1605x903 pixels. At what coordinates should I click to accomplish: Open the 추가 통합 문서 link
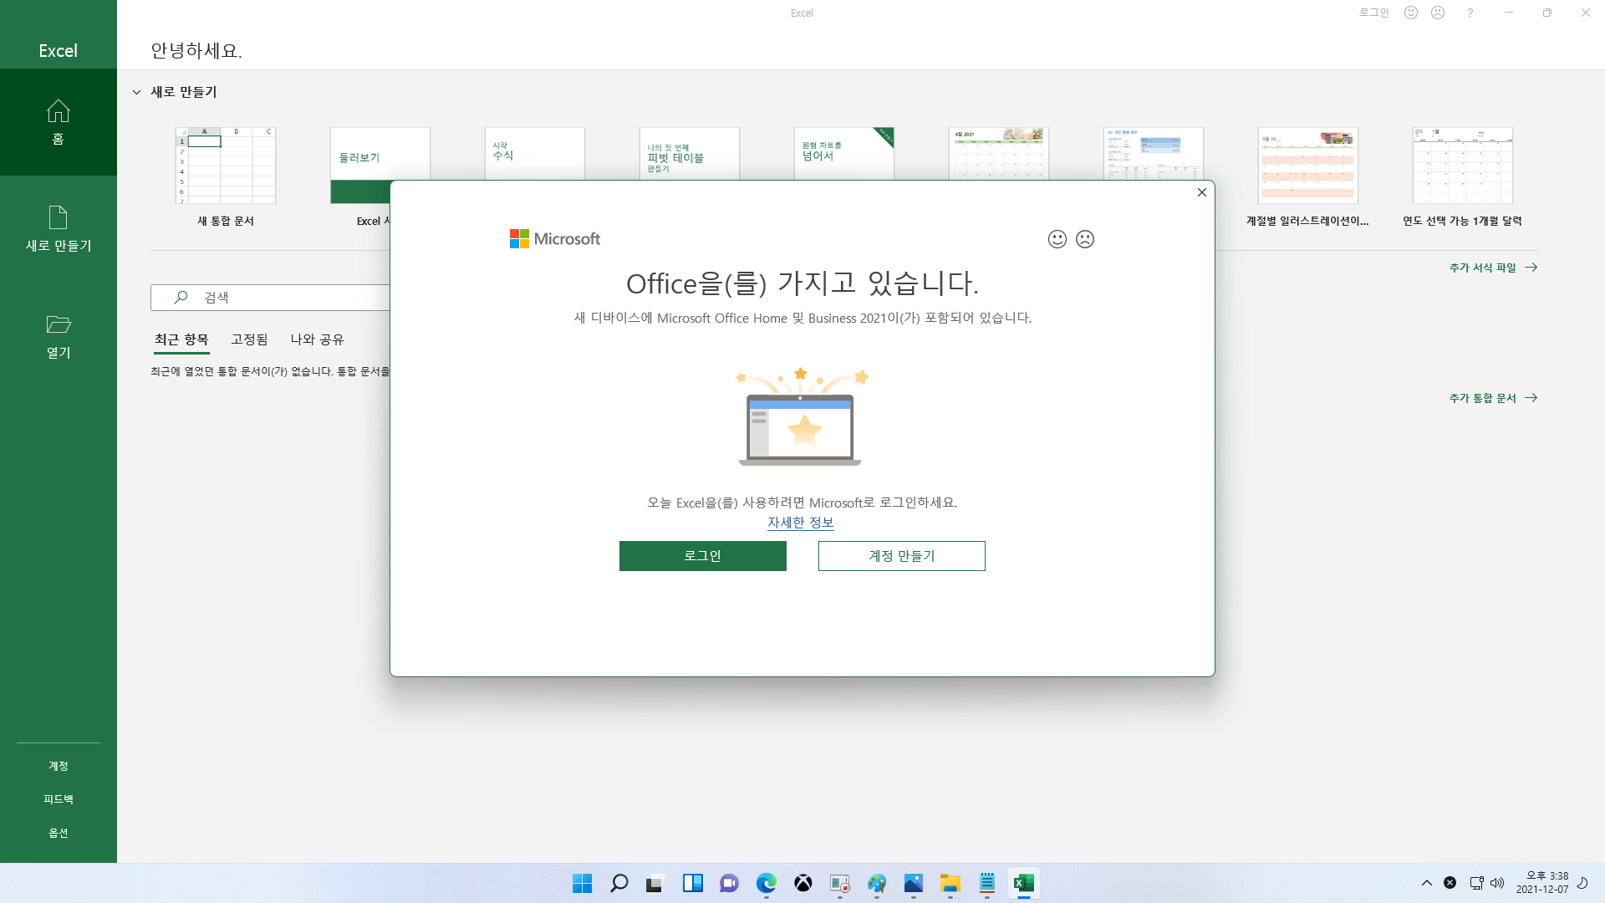(x=1493, y=398)
